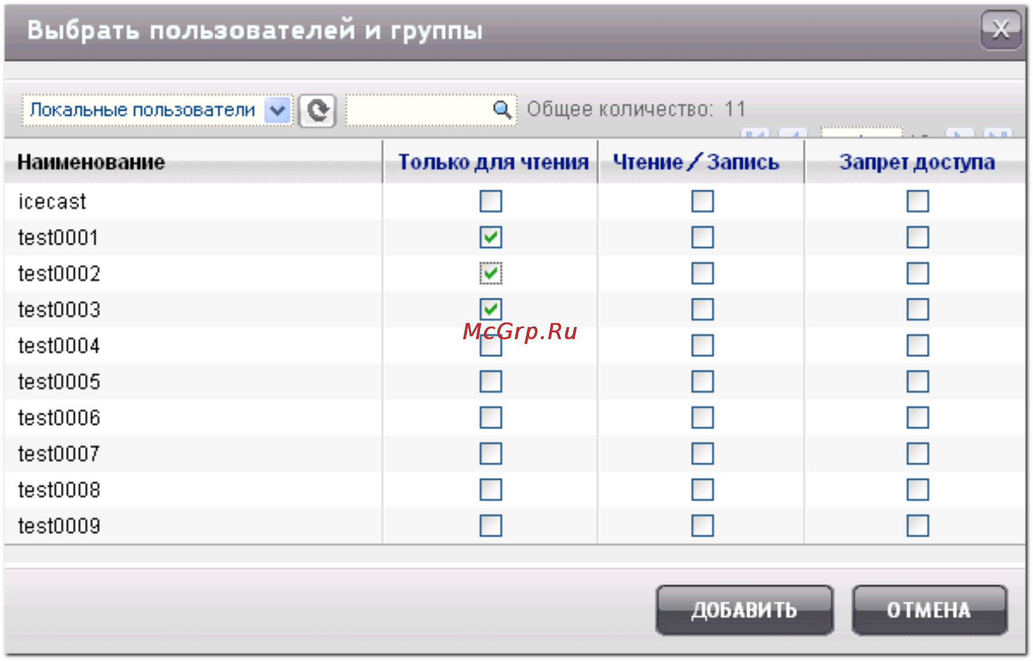
Task: Select the test0005 user name
Action: [x=59, y=382]
